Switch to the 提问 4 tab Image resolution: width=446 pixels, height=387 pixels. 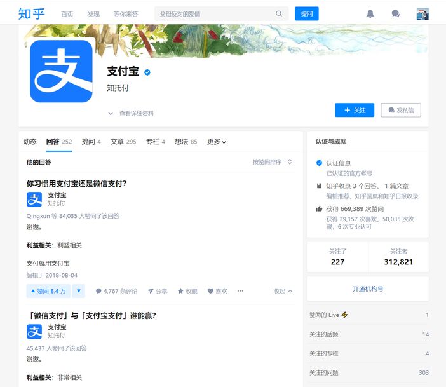click(x=91, y=142)
